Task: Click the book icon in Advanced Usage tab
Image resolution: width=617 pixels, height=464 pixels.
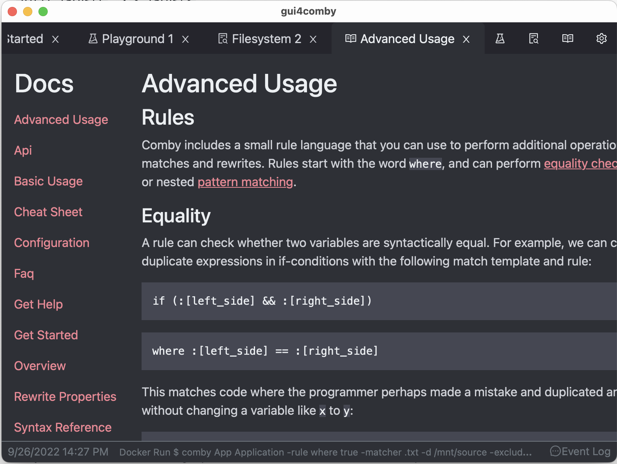Action: coord(350,38)
